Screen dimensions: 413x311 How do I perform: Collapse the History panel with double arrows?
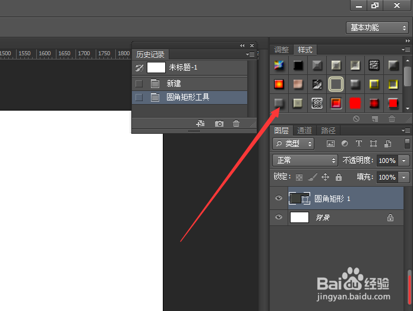pyautogui.click(x=242, y=45)
